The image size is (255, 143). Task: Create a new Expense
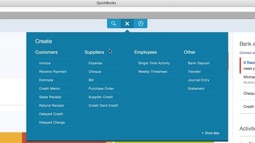click(96, 63)
